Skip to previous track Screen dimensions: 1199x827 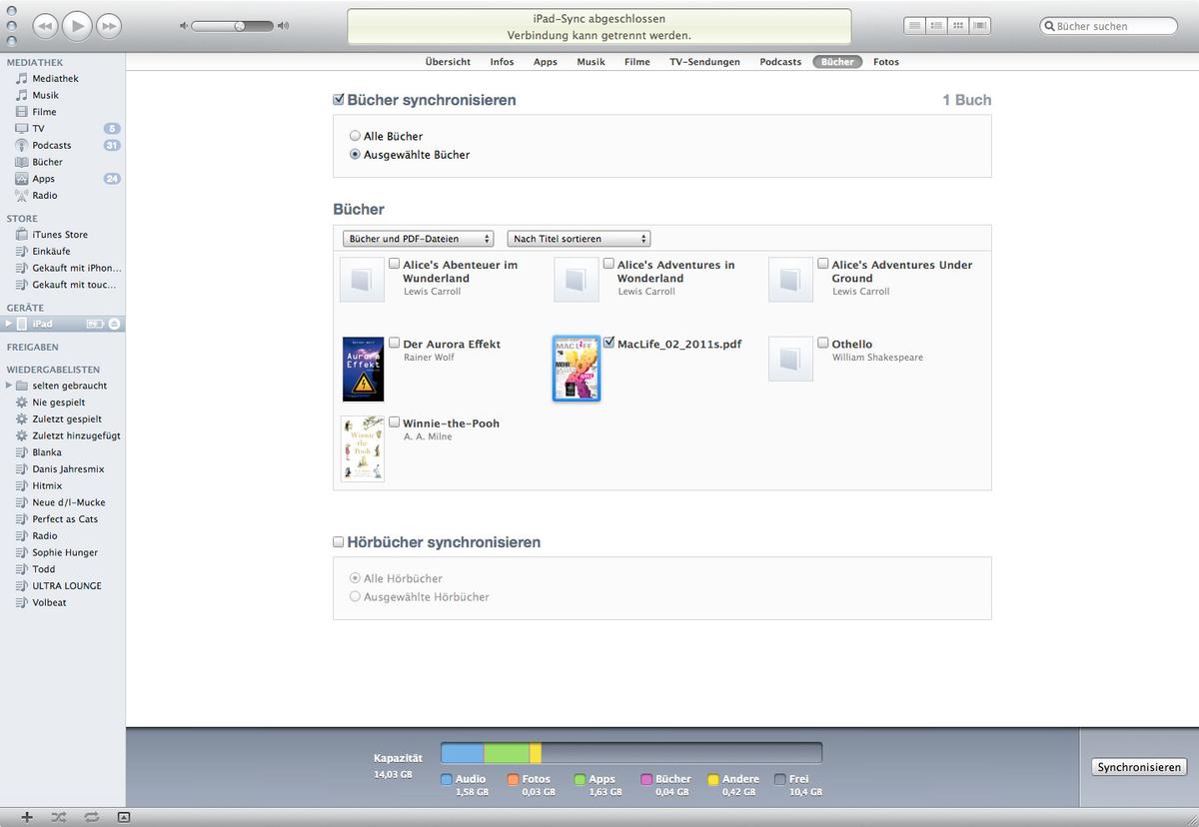pyautogui.click(x=45, y=25)
